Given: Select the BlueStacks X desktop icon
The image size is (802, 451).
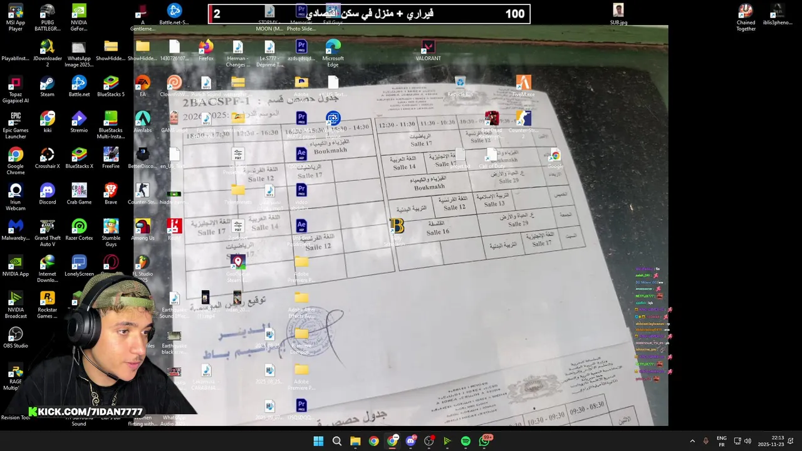Looking at the screenshot, I should [79, 158].
